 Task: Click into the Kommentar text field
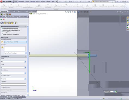[14, 85]
